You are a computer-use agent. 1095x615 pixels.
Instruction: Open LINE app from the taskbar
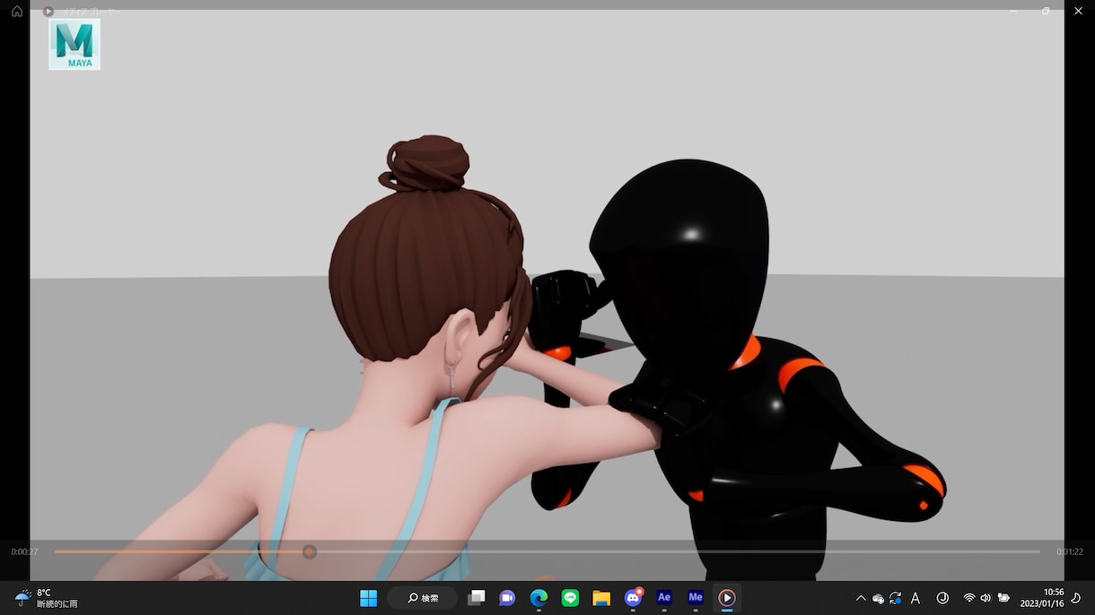(x=570, y=598)
